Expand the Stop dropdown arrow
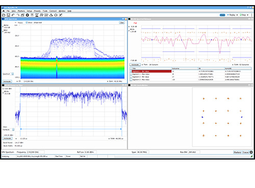Image resolution: width=255 pixels, height=188 pixels. coord(248,15)
